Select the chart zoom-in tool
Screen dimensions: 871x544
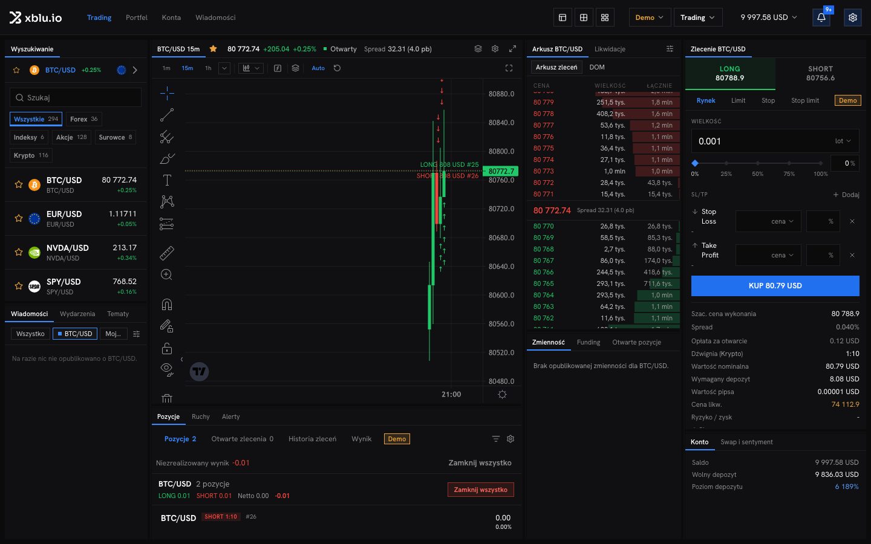click(x=167, y=275)
